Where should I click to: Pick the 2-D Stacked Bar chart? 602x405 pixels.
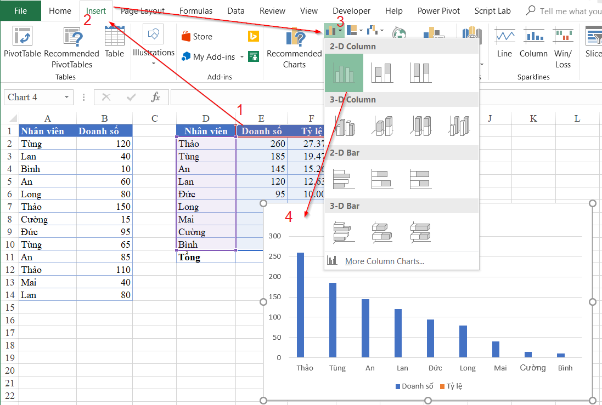point(382,179)
